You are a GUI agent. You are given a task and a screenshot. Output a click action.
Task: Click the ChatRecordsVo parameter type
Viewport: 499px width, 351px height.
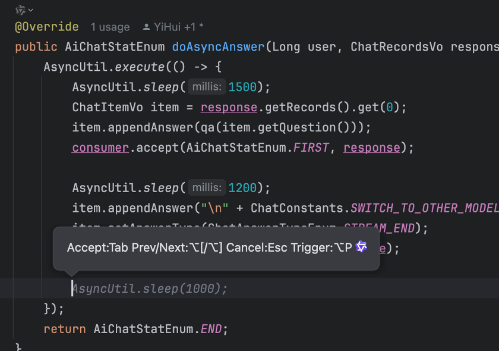pos(397,47)
